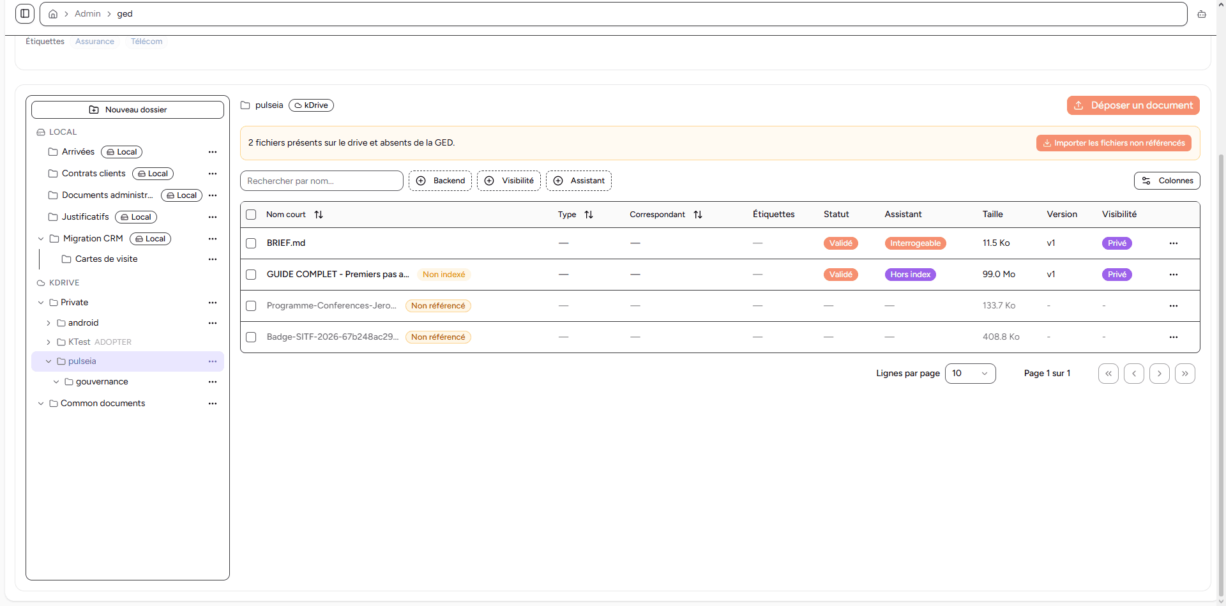Expand the KTest folder chevron

coord(49,342)
